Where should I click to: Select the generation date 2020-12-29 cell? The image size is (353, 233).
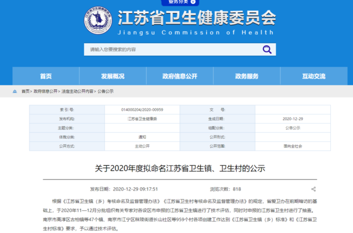pyautogui.click(x=293, y=119)
